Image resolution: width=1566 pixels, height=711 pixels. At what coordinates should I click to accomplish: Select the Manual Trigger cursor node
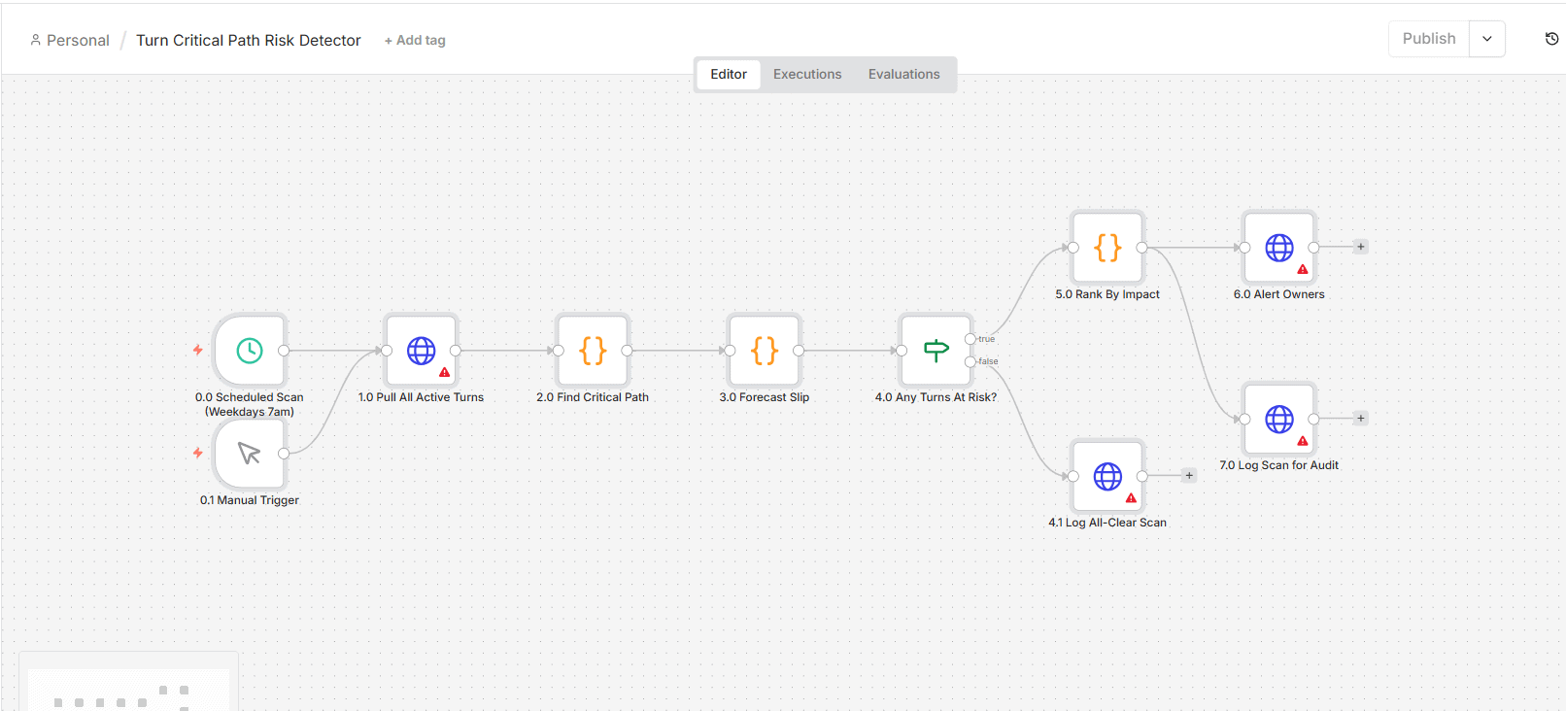pyautogui.click(x=250, y=454)
